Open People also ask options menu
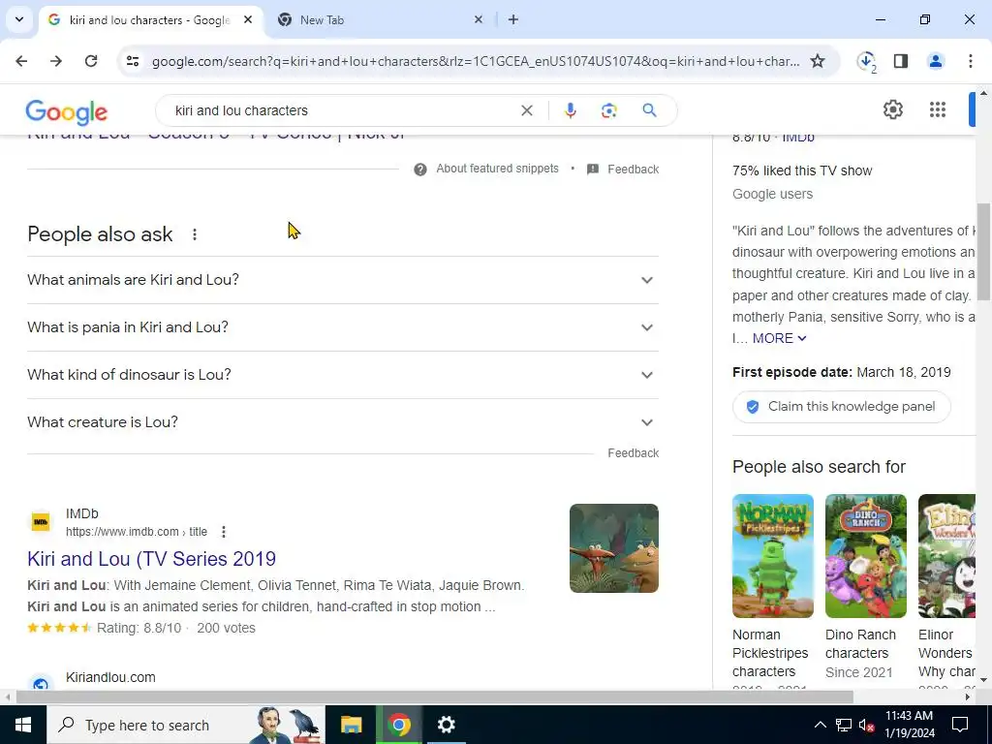The width and height of the screenshot is (992, 744). click(x=194, y=234)
